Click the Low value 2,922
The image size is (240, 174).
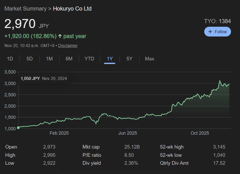49,163
